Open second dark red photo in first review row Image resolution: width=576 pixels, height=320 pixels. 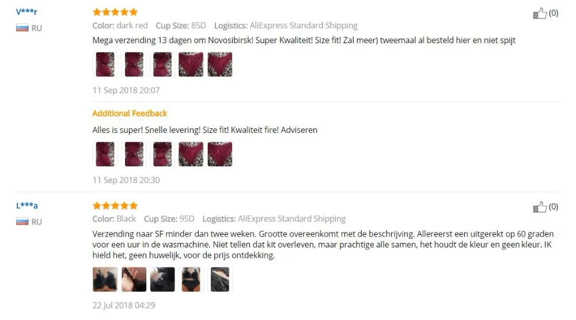coord(134,64)
